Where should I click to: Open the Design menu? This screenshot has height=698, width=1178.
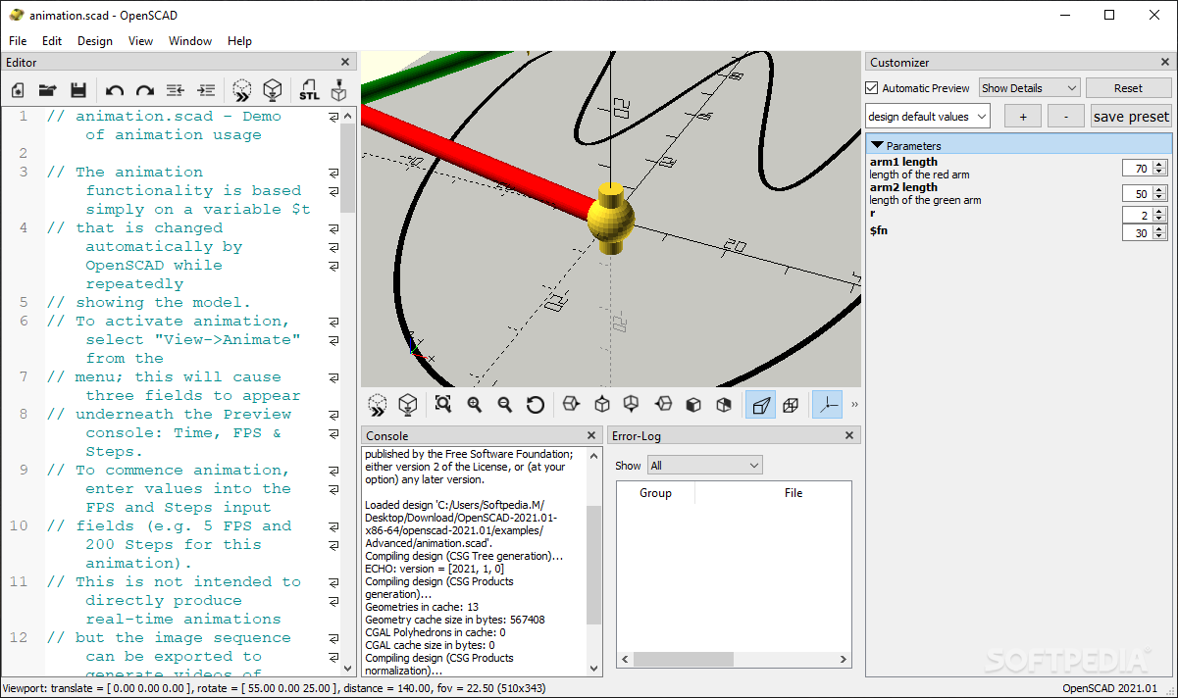(x=95, y=41)
